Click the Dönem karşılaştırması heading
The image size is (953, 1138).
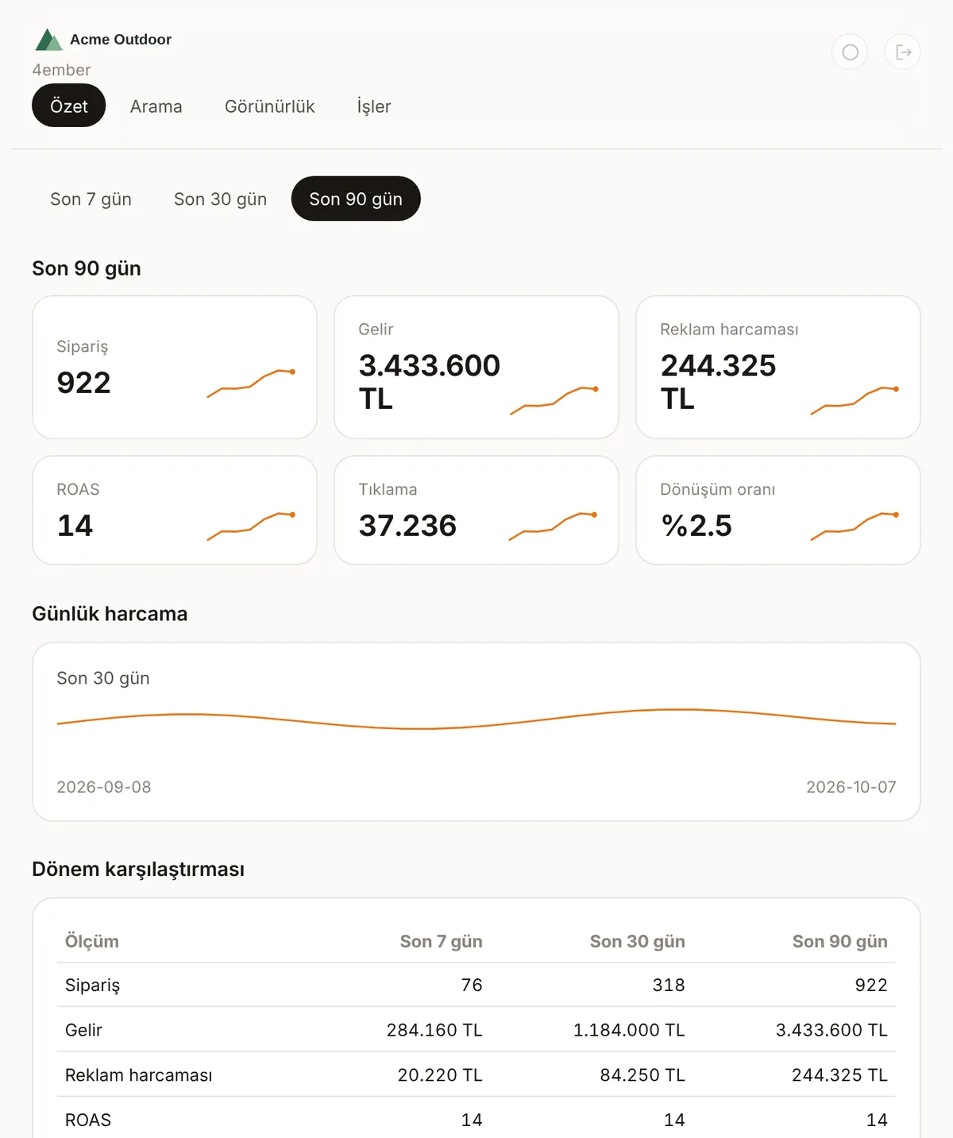click(x=138, y=870)
